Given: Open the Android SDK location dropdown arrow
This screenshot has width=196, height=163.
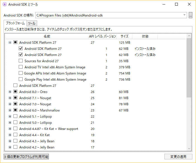Looking at the screenshot, I should click(x=184, y=15).
